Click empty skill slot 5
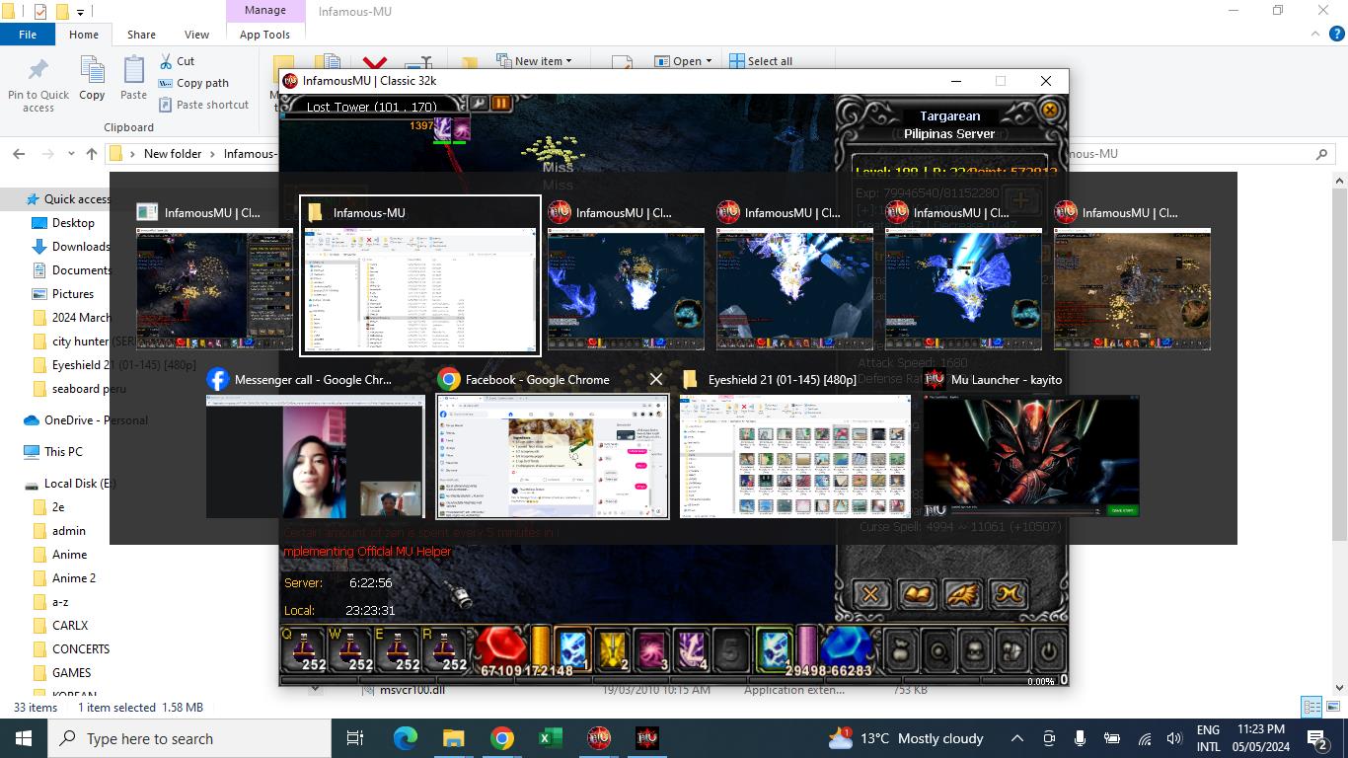The image size is (1348, 758). coord(730,649)
